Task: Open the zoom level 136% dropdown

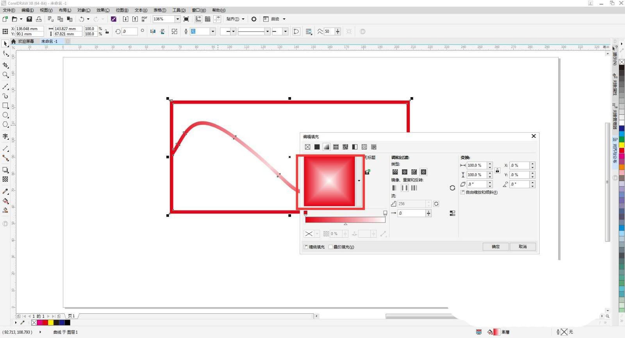Action: click(x=177, y=19)
